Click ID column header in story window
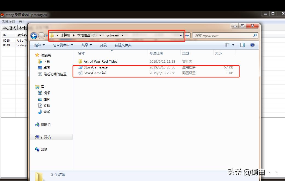 point(8,35)
